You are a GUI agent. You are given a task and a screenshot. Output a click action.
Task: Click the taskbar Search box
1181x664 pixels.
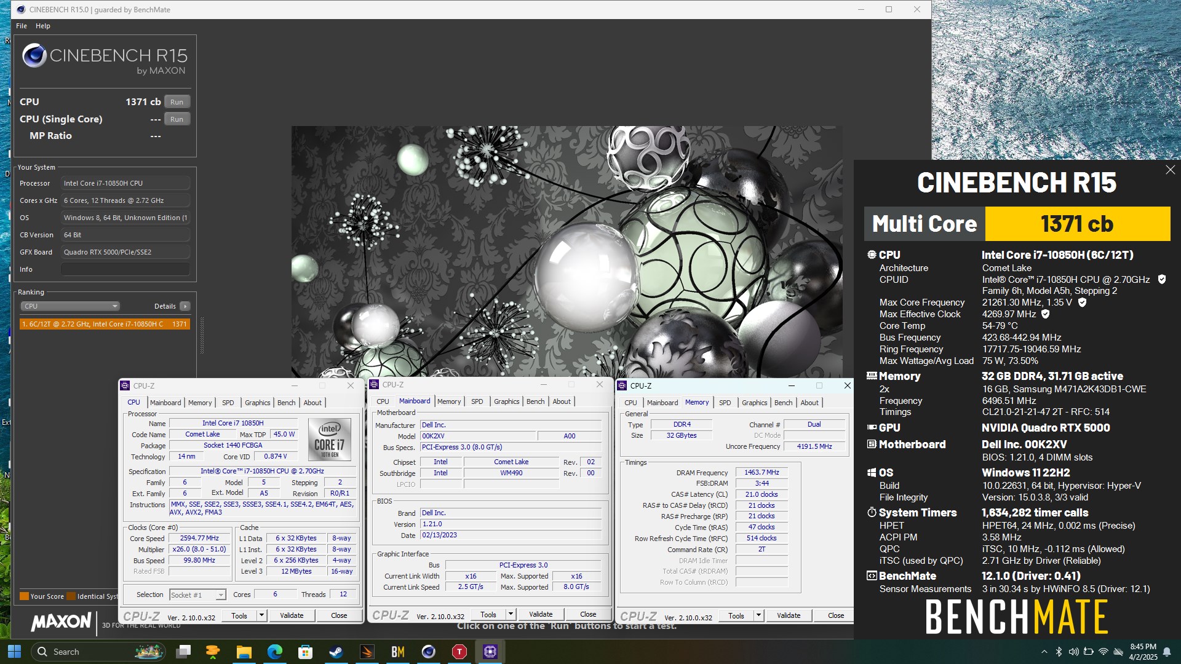tap(98, 652)
